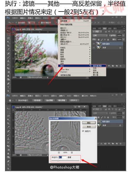130x172 pixels.
Task: Open 正常 blend mode dropdown in upper Layers panel
Action: point(100,35)
